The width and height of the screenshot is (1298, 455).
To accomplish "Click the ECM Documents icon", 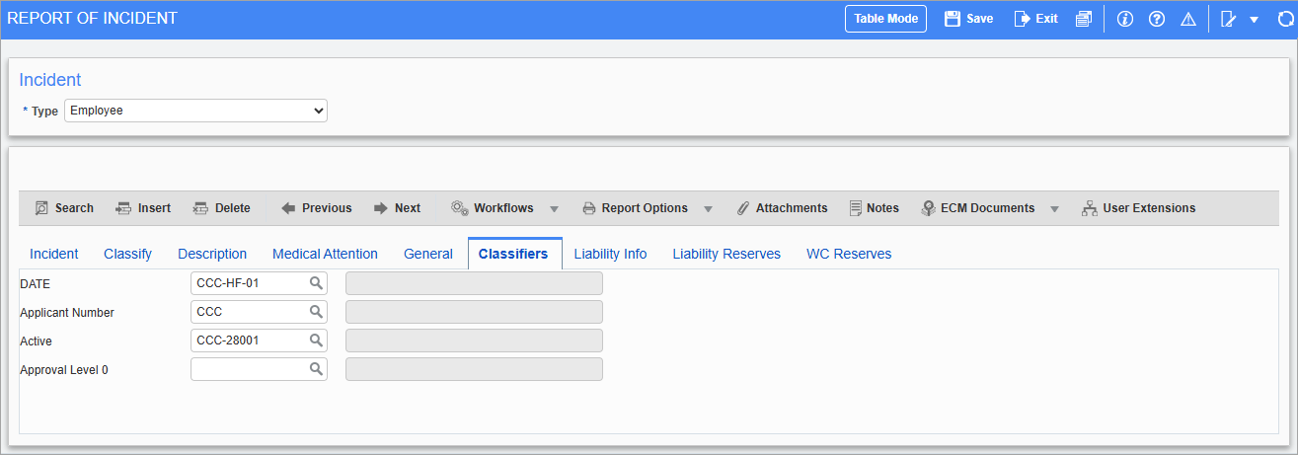I will tap(928, 208).
